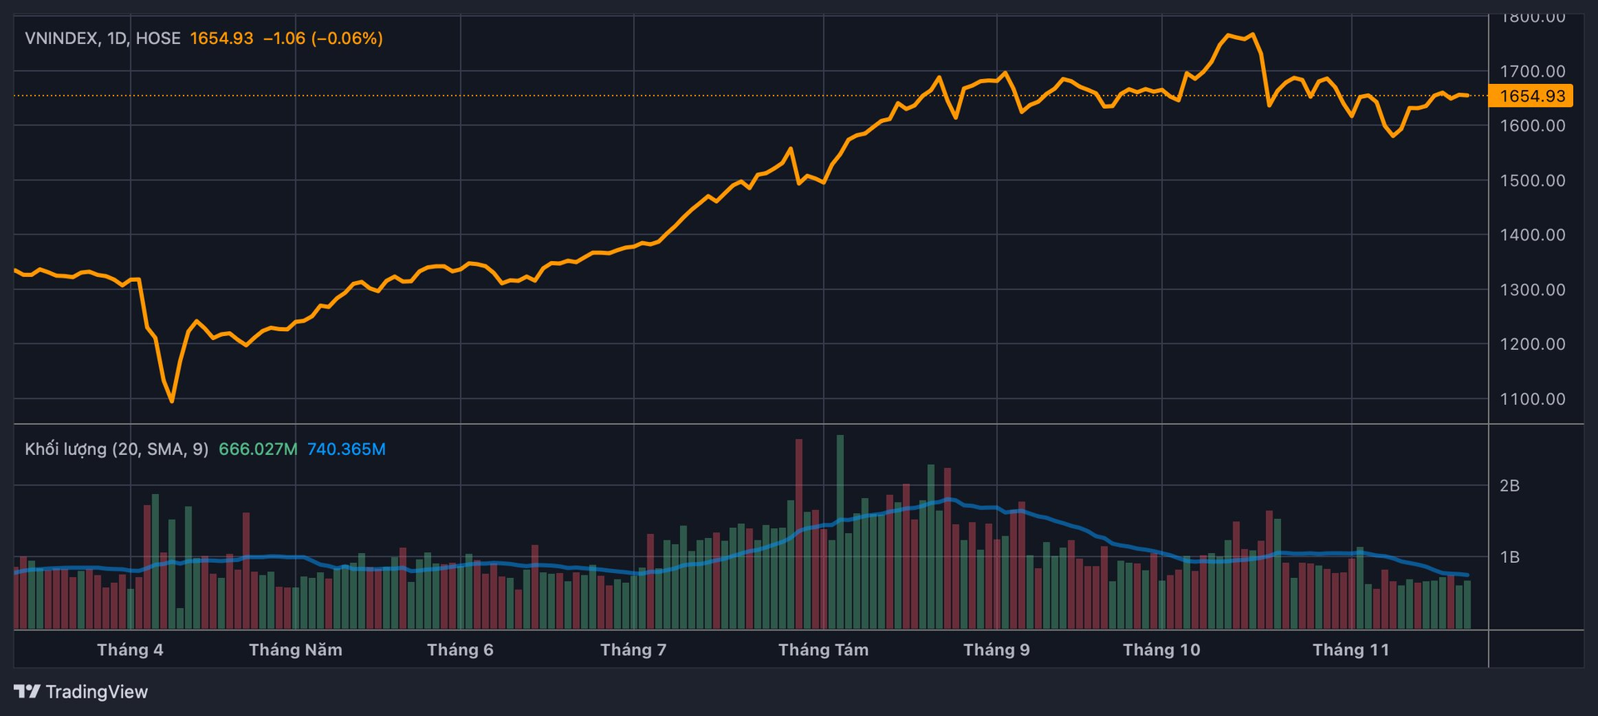Click the –1.06 (–0.06%) change value
Image resolution: width=1598 pixels, height=716 pixels.
coord(323,38)
